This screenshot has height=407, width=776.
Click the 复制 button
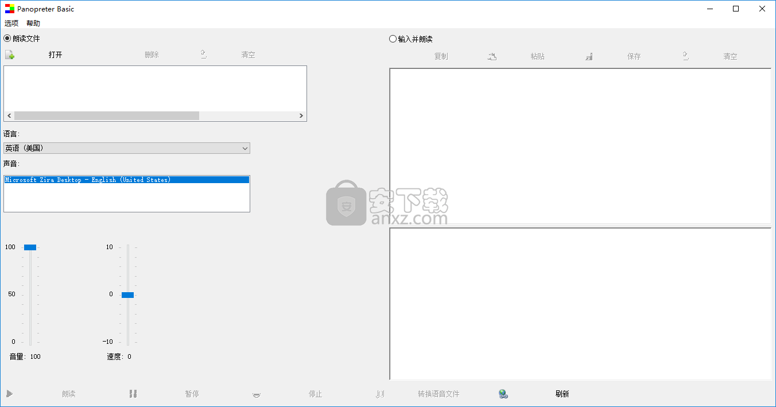coord(441,56)
